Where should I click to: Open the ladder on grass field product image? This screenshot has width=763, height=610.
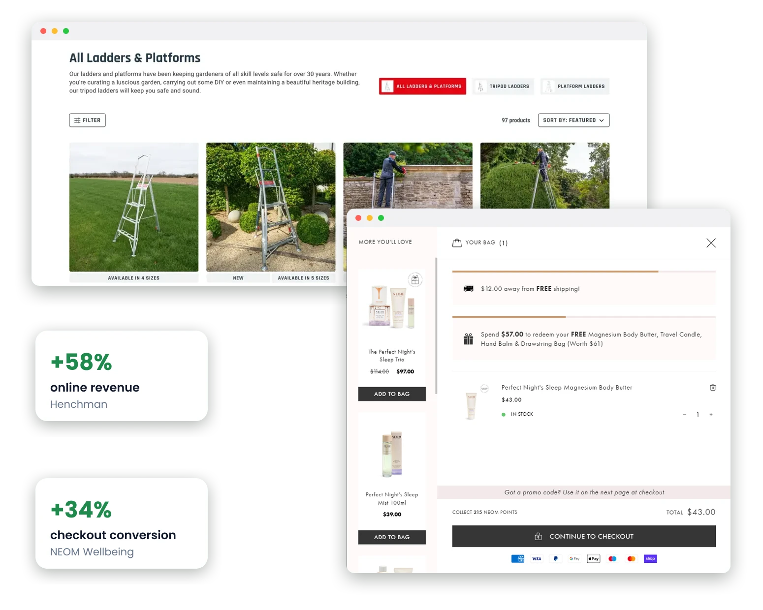pos(134,207)
